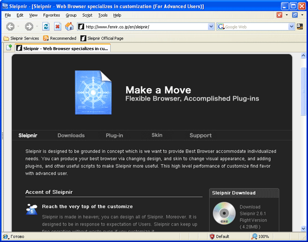This screenshot has height=242, width=308.
Task: Click the cloud mountain number 1 icon
Action: 32,209
